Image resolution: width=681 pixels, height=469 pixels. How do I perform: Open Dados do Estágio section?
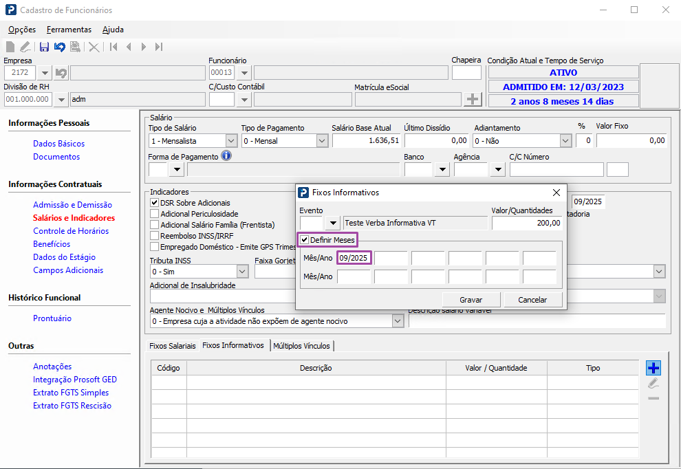click(64, 257)
